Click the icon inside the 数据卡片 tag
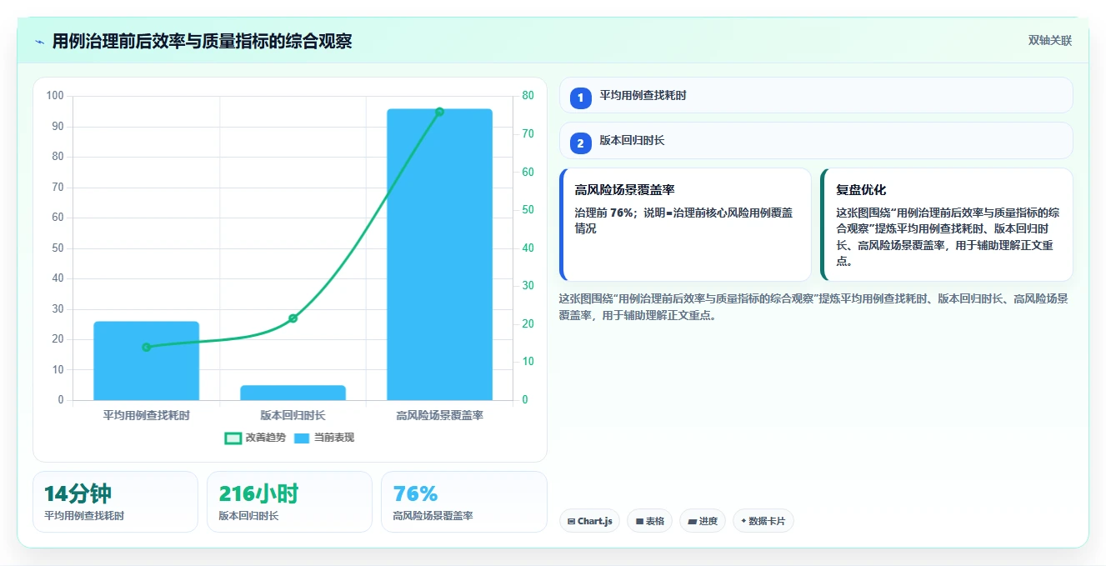The width and height of the screenshot is (1106, 566). coord(743,522)
